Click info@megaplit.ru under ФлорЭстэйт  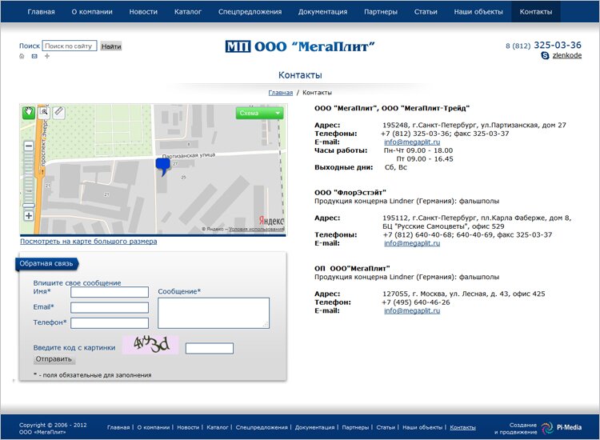coord(412,243)
